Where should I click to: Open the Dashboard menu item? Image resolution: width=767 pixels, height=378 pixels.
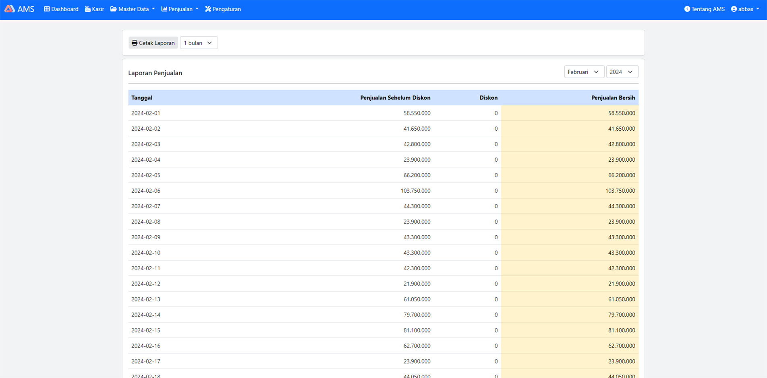(x=61, y=9)
